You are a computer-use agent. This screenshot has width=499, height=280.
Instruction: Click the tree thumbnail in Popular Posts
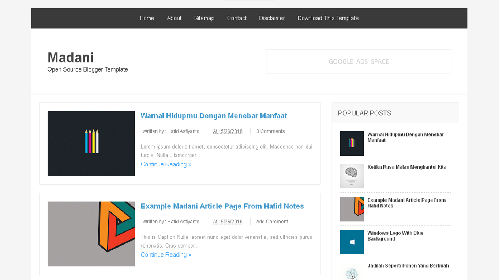[352, 271]
